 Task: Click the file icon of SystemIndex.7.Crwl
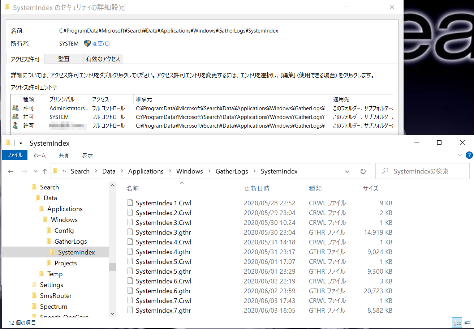130,300
